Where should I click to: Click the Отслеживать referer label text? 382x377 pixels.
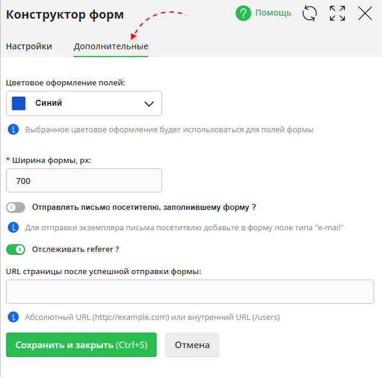click(x=75, y=249)
